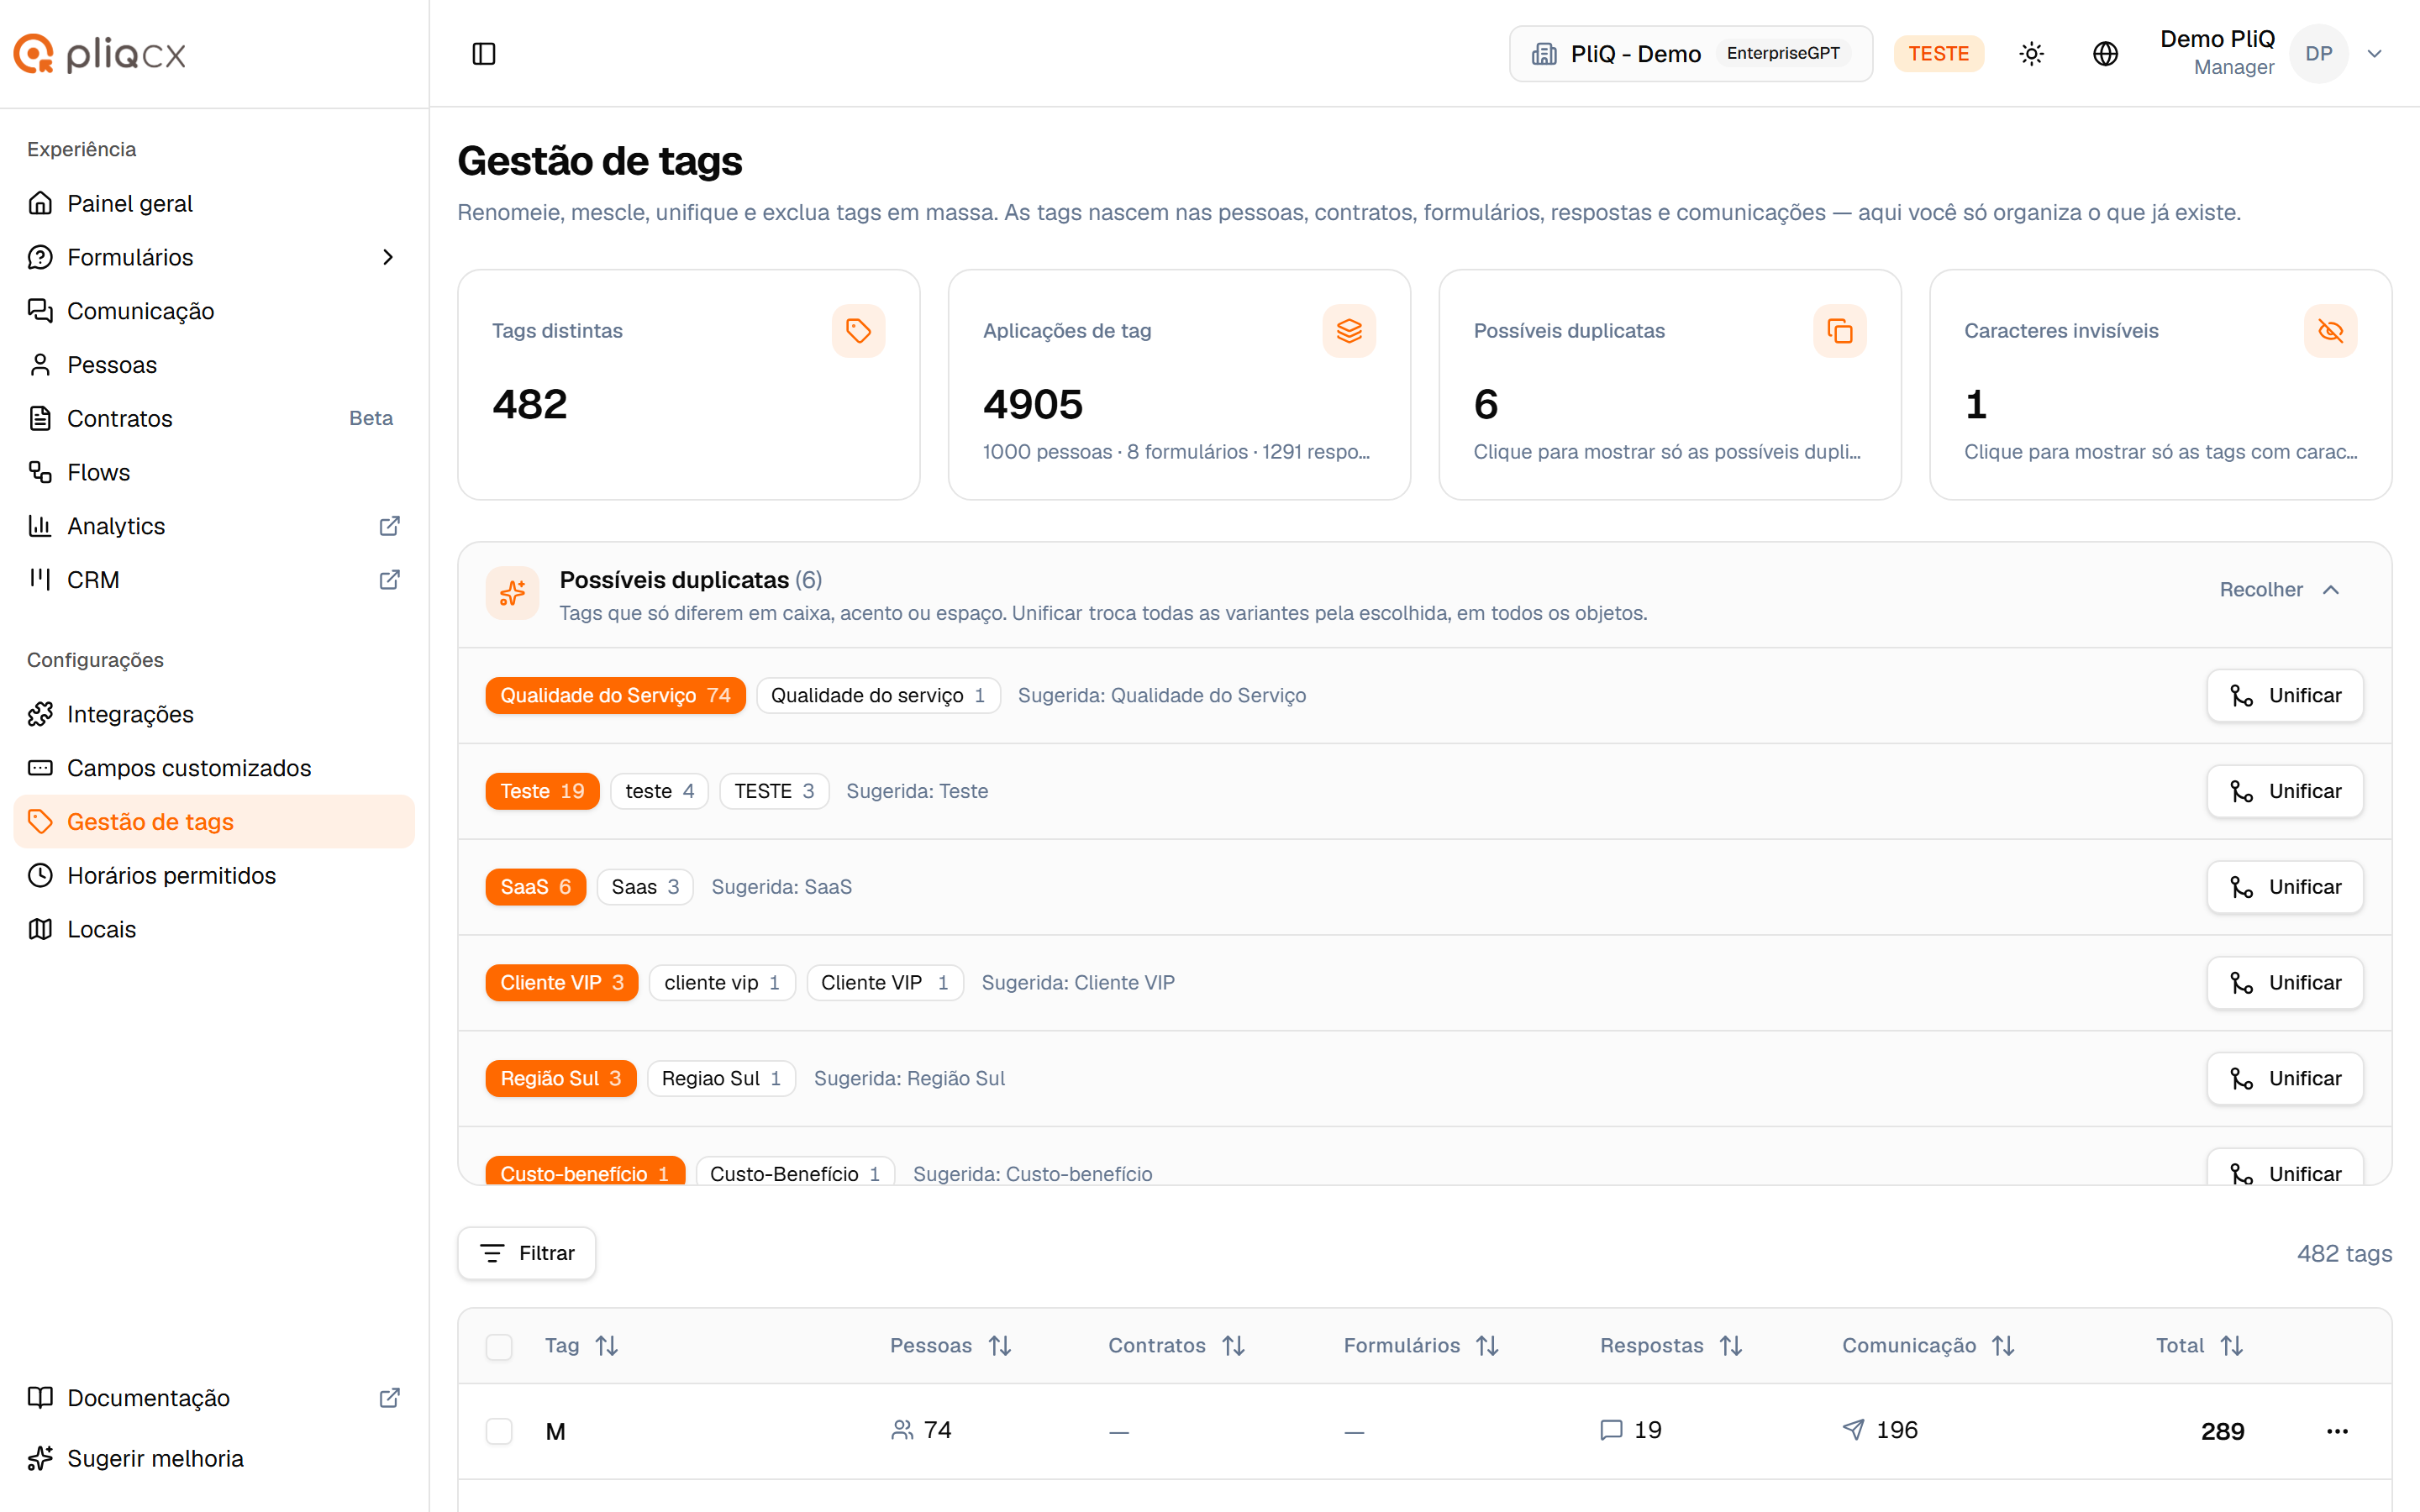Open Campos customizados settings
This screenshot has height=1512, width=2420.
coord(214,768)
